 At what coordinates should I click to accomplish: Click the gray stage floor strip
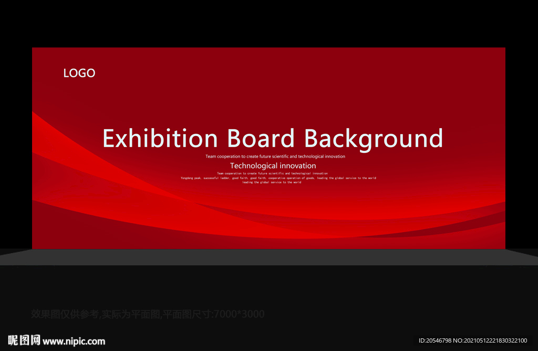(269, 257)
